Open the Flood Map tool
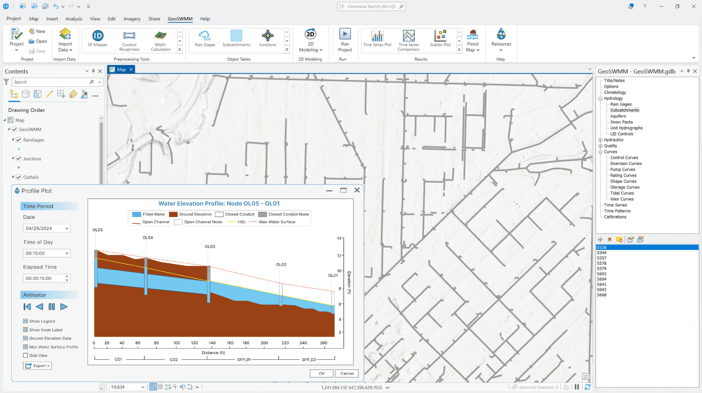This screenshot has height=393, width=702. (x=473, y=40)
